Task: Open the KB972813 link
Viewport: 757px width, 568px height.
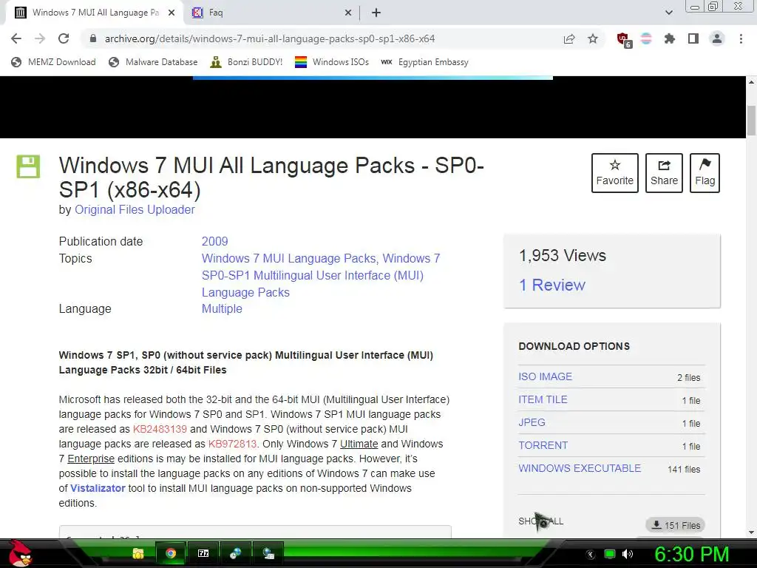Action: click(232, 444)
